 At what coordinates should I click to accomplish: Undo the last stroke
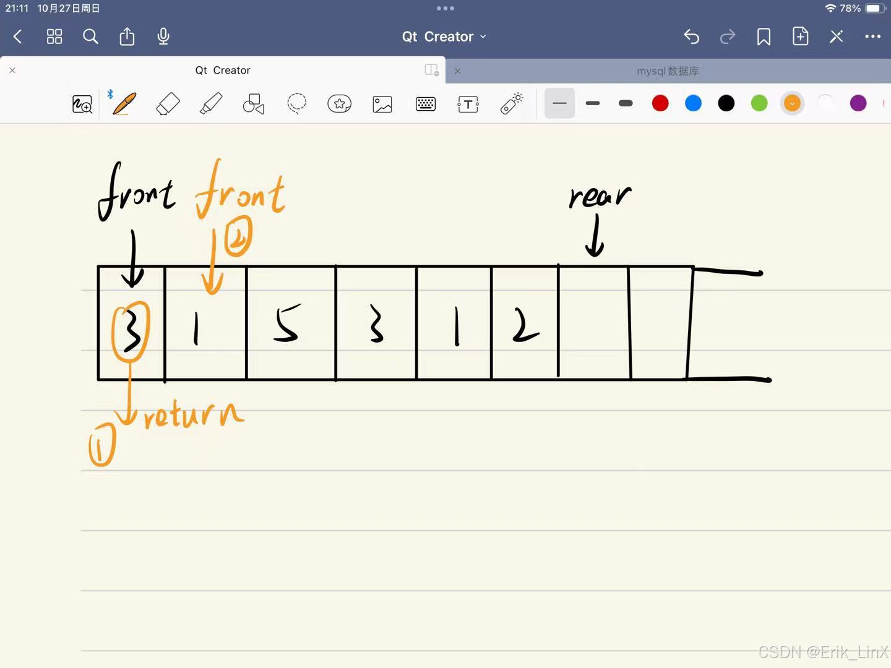(x=691, y=36)
